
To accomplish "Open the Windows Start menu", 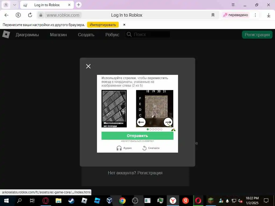I will click(6, 201).
